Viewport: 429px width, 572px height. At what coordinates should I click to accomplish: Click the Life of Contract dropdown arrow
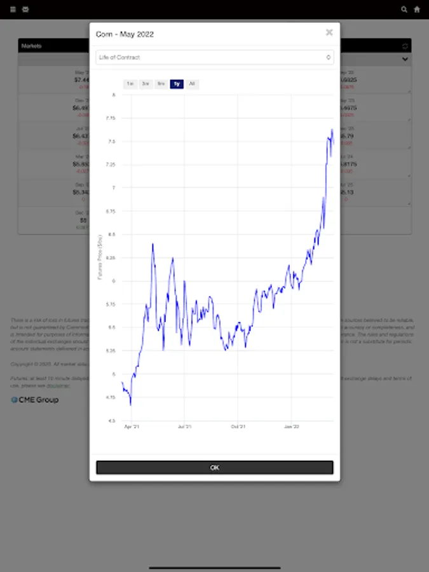[x=328, y=57]
